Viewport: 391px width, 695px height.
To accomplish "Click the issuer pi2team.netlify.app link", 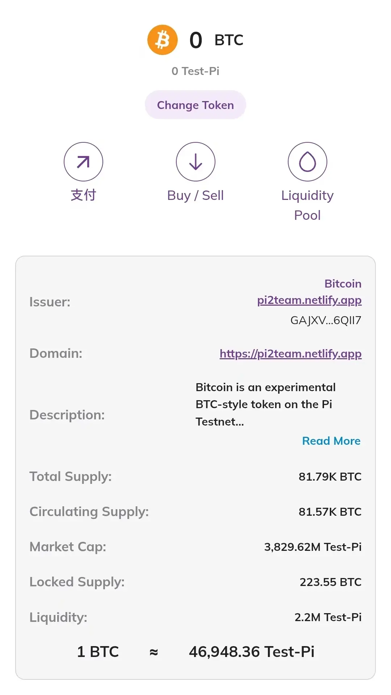I will click(309, 300).
